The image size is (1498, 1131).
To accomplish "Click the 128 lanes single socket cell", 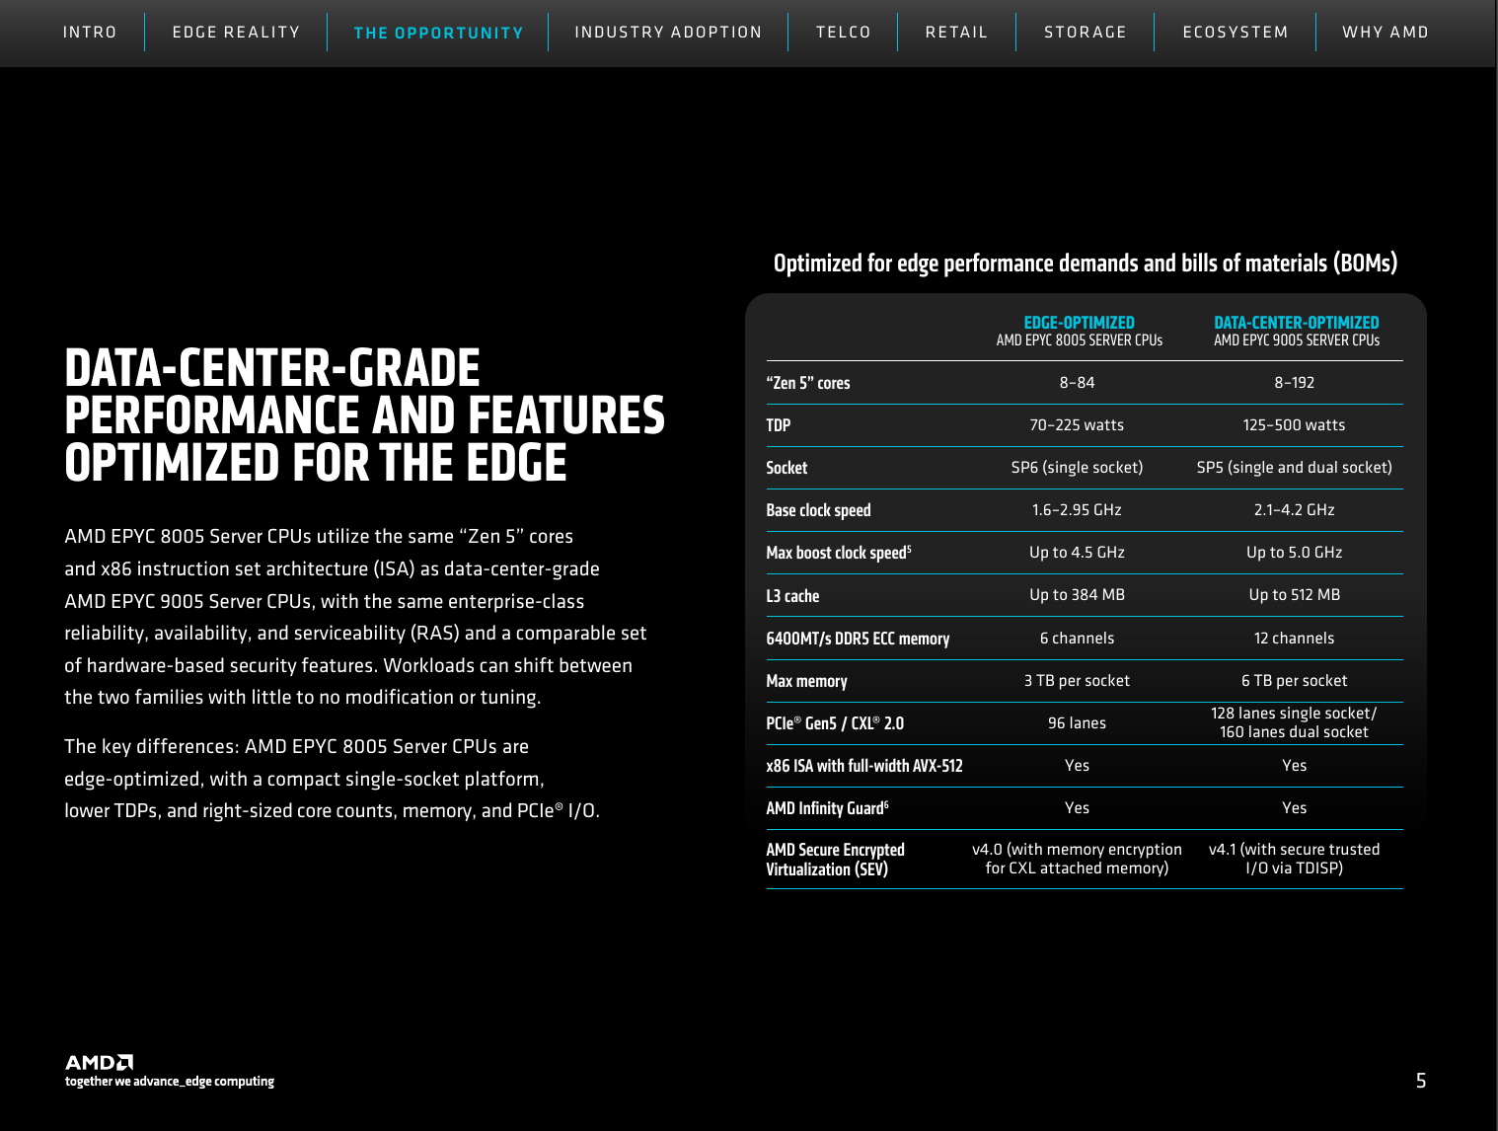I will click(1294, 722).
